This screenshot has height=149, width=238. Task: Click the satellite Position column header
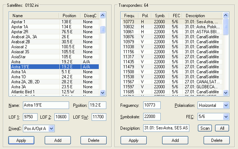tap(70, 16)
